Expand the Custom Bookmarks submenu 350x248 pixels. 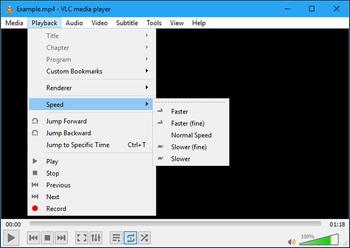coord(92,71)
